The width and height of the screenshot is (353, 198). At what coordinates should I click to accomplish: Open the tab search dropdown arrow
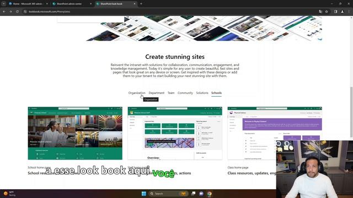pyautogui.click(x=3, y=4)
